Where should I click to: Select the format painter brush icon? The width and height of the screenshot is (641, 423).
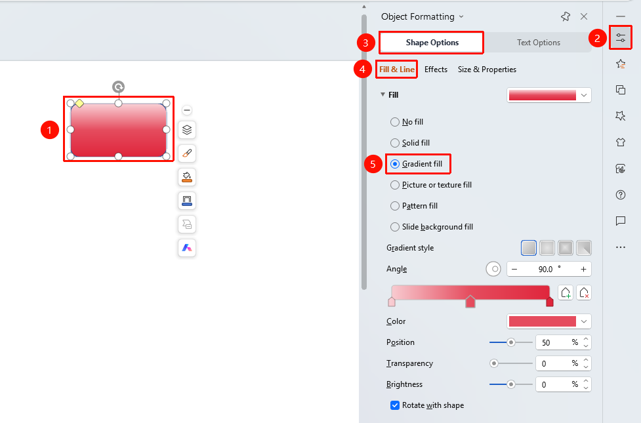pyautogui.click(x=187, y=153)
